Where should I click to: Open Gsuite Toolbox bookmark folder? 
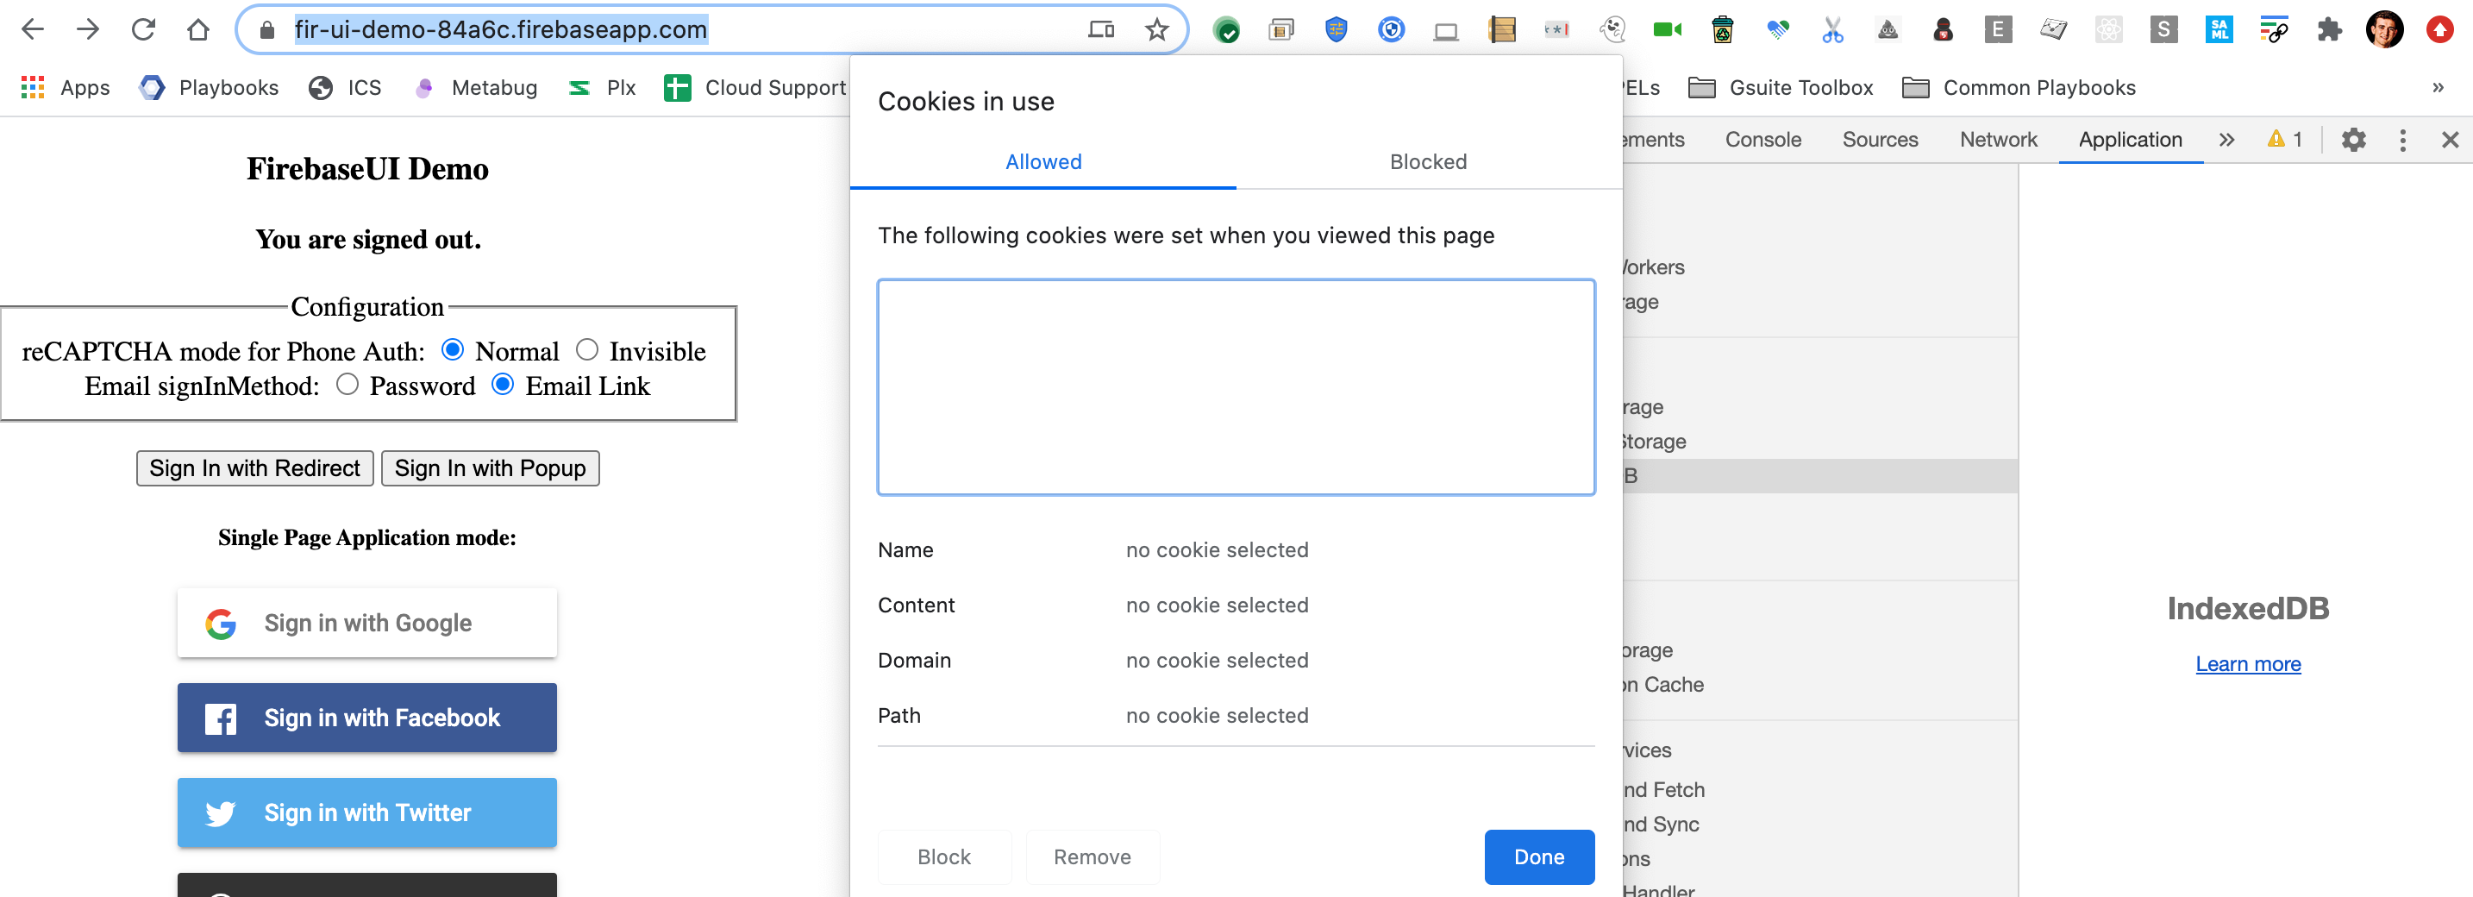click(x=1781, y=88)
